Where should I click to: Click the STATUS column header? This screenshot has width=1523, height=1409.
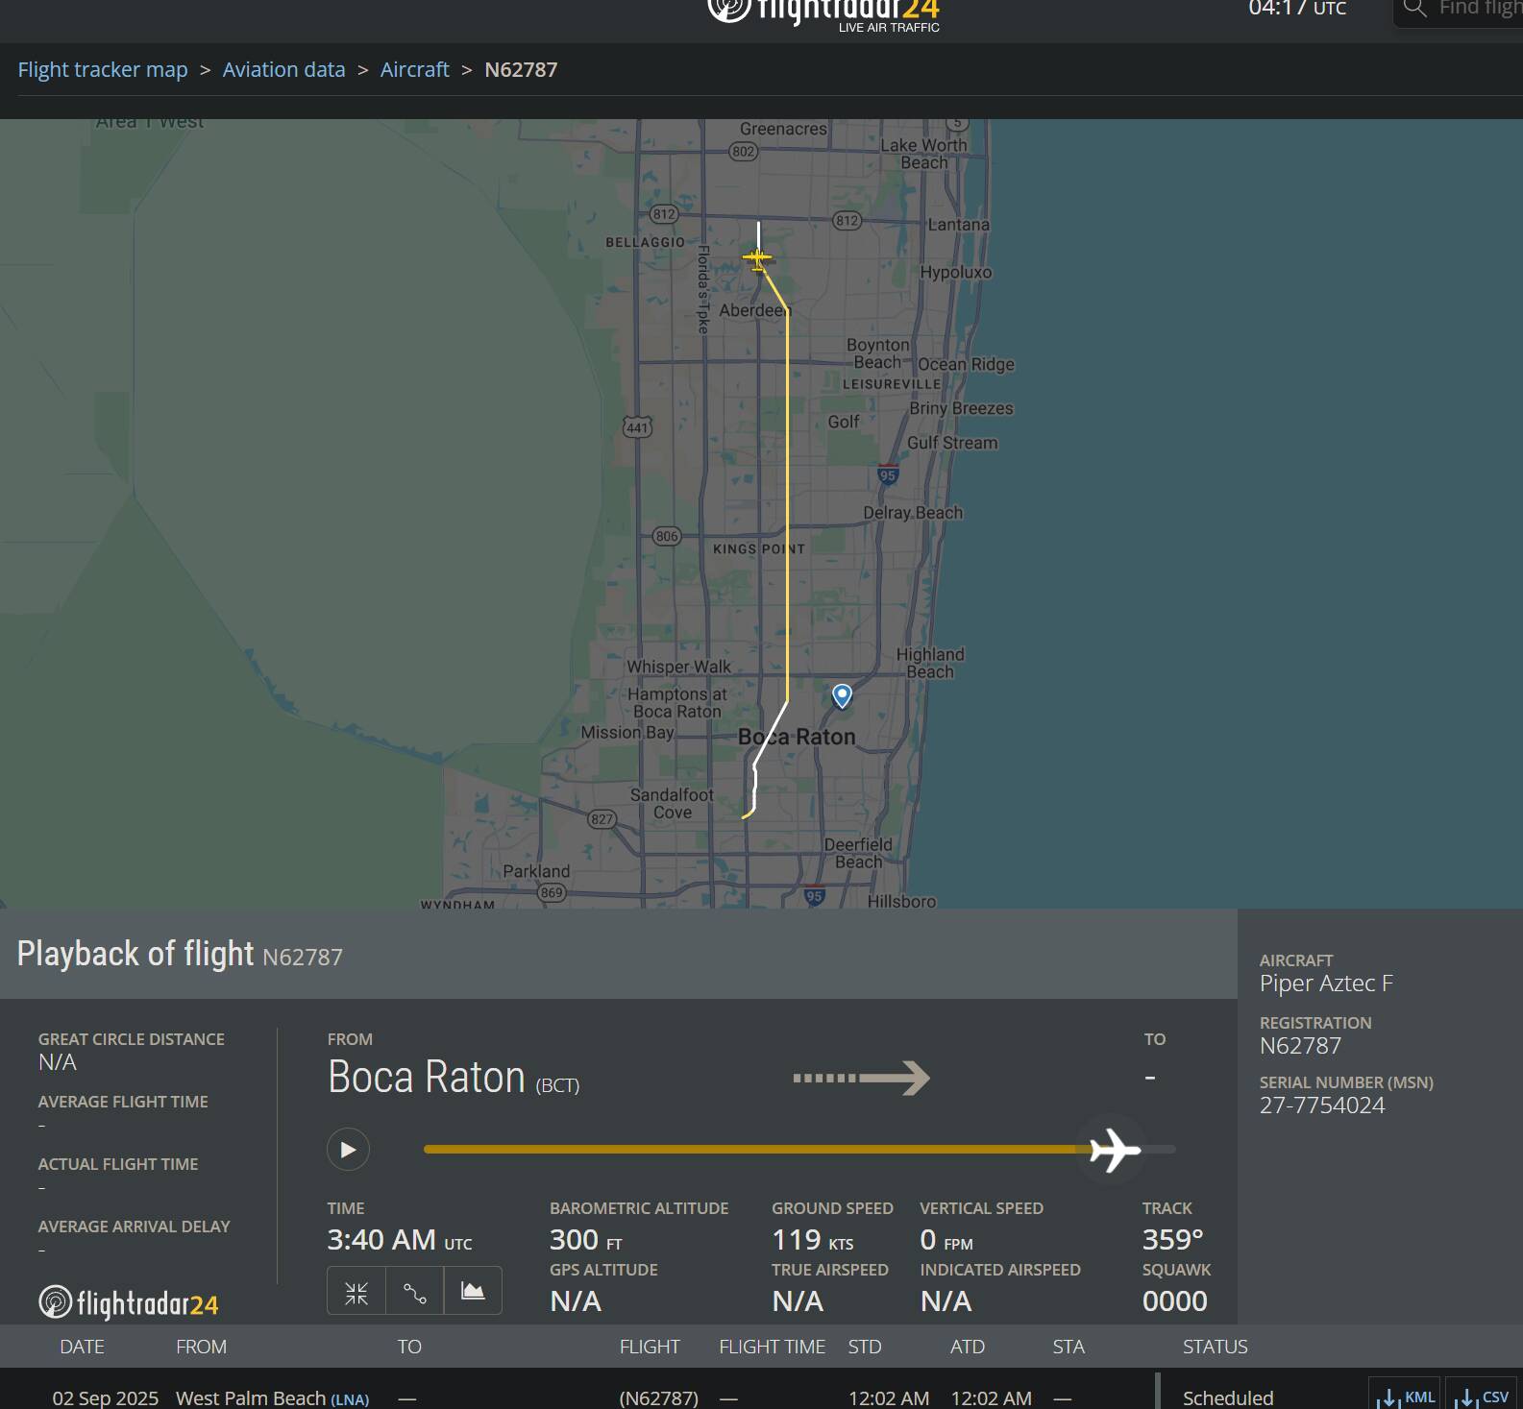1215,1347
